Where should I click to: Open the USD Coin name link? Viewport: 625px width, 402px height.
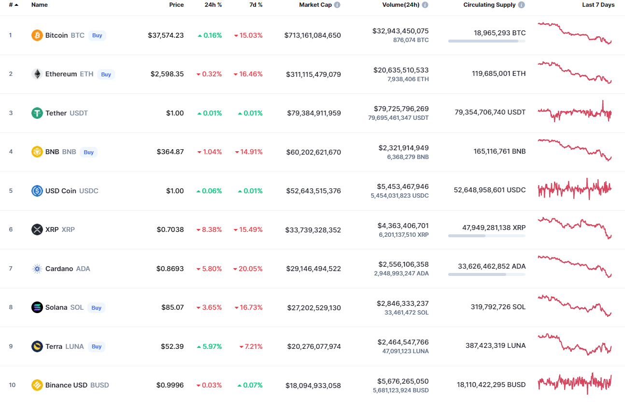tap(61, 191)
